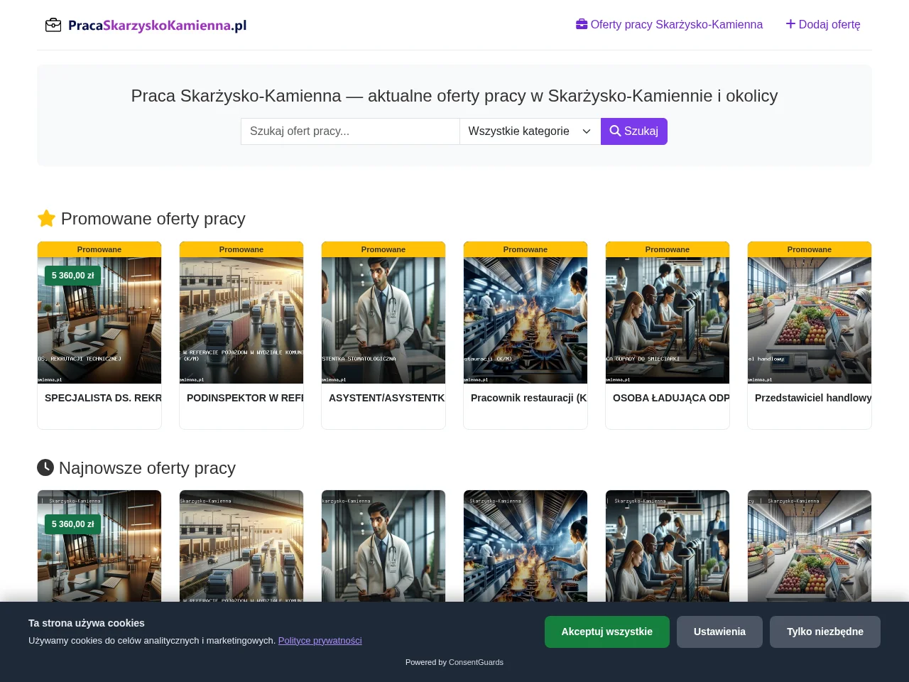Click the chevron arrow of category selector
Image resolution: width=909 pixels, height=682 pixels.
[587, 131]
